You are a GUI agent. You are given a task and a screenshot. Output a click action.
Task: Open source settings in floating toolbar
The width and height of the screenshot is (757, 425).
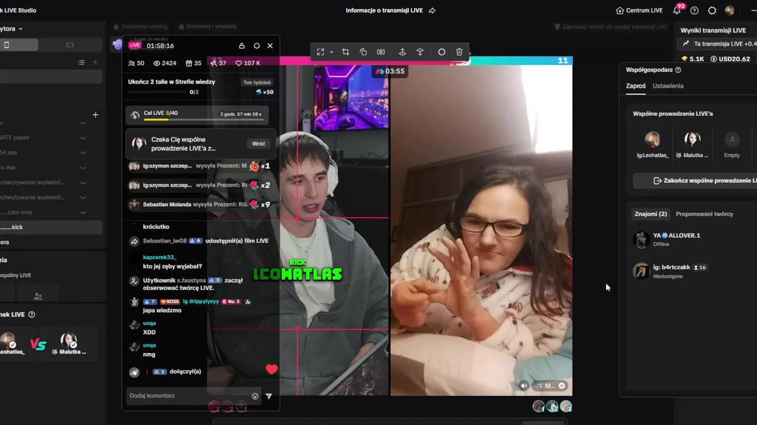click(441, 52)
